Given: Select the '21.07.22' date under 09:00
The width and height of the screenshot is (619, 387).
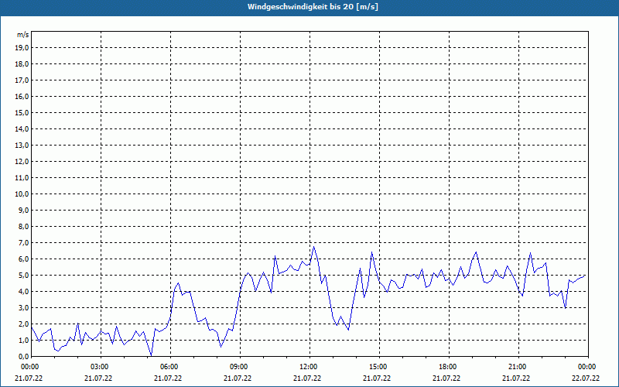Looking at the screenshot, I should coord(238,378).
